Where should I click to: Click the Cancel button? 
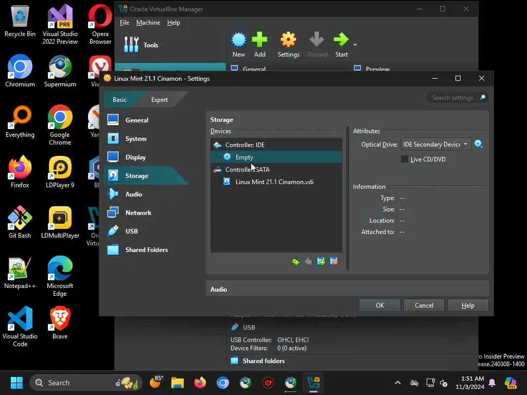tap(424, 305)
